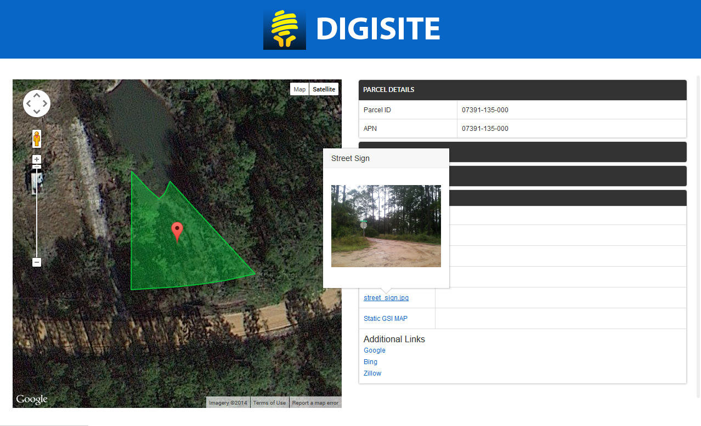Viewport: 701px width, 426px height.
Task: Open the map's Terms of Use link
Action: tap(269, 403)
